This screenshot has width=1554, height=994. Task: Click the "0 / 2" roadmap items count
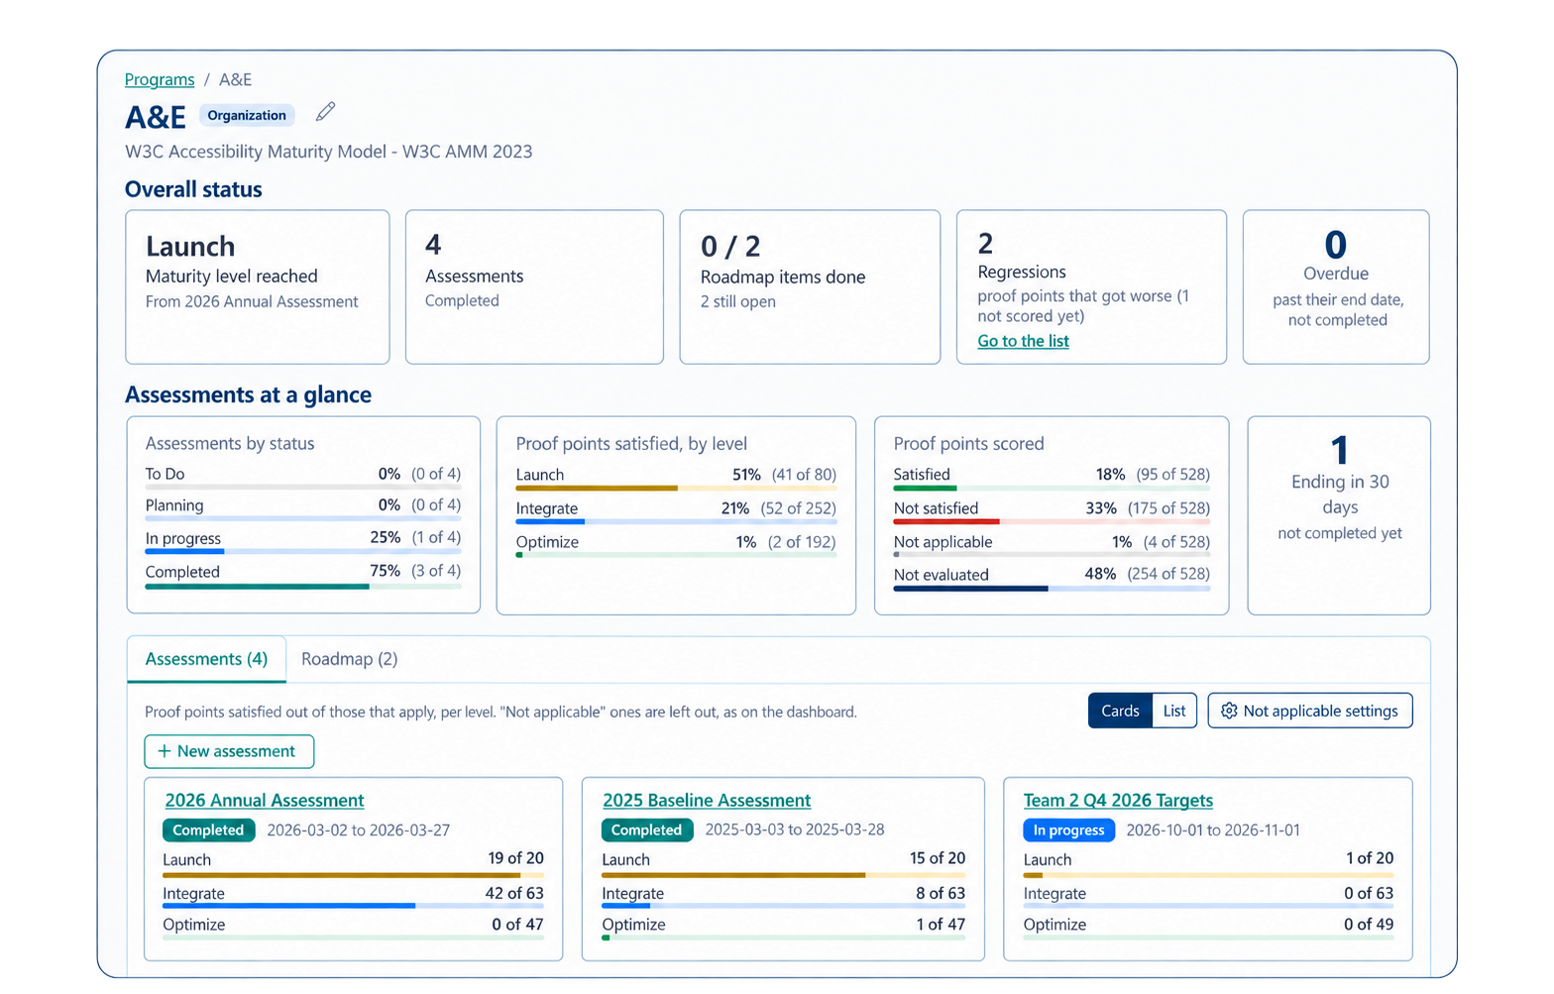click(x=730, y=247)
